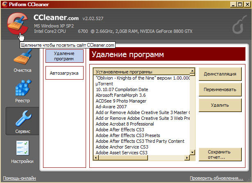Select ACDSee 9 Photo Manager entry

(142, 101)
